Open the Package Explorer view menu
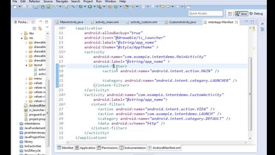This screenshot has height=155, width=275. point(47,28)
